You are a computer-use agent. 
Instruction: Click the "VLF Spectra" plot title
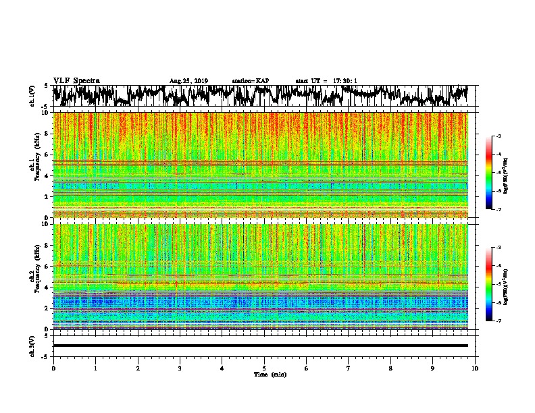coord(76,81)
